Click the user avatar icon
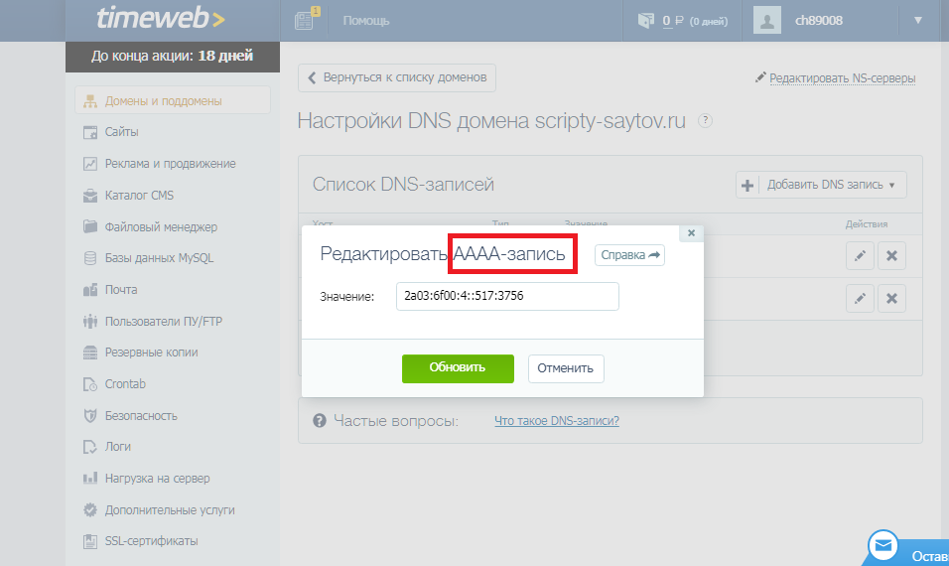This screenshot has width=949, height=566. click(766, 21)
